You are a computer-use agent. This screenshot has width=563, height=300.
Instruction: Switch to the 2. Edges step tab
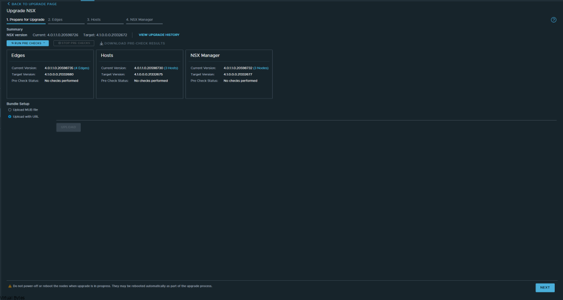(x=66, y=20)
